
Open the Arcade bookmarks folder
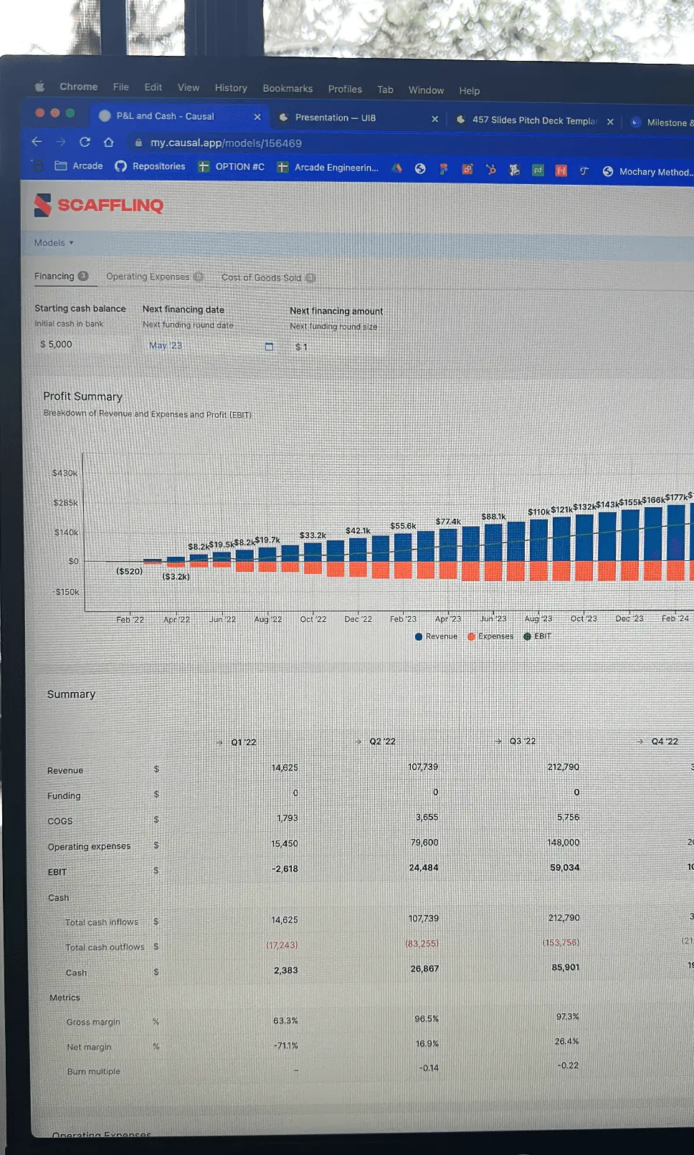(79, 166)
